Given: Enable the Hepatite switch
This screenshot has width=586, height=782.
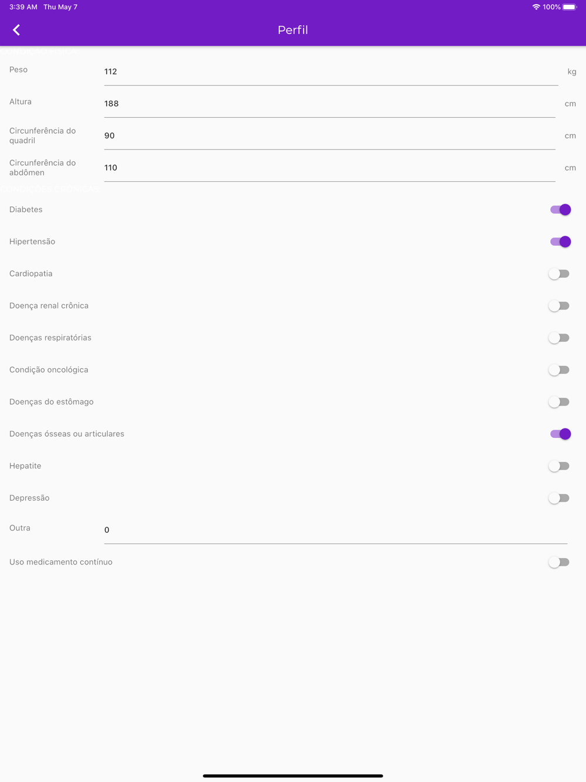Looking at the screenshot, I should [x=559, y=466].
